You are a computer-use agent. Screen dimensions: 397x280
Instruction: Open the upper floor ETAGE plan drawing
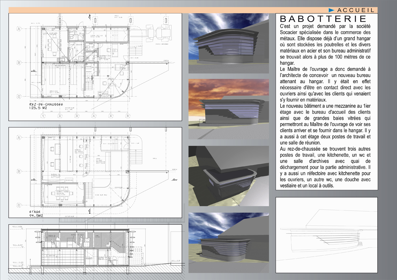point(95,172)
